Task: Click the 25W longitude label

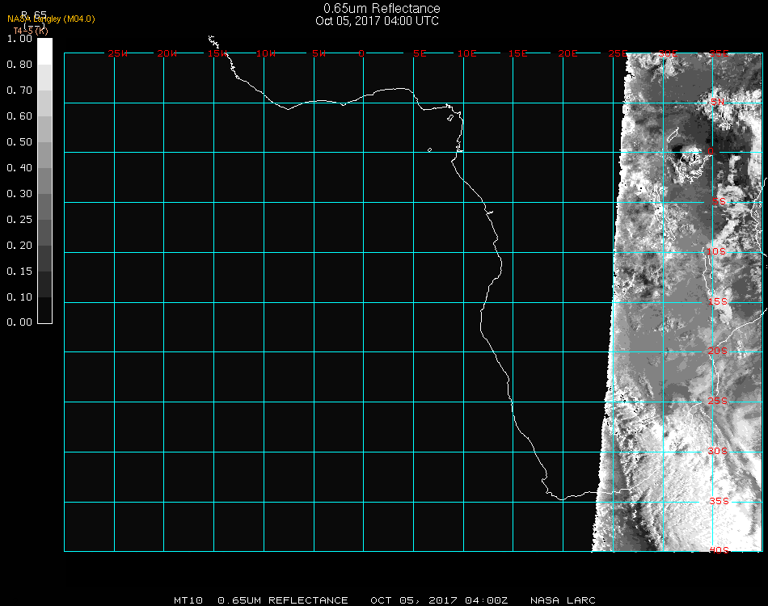Action: 118,54
